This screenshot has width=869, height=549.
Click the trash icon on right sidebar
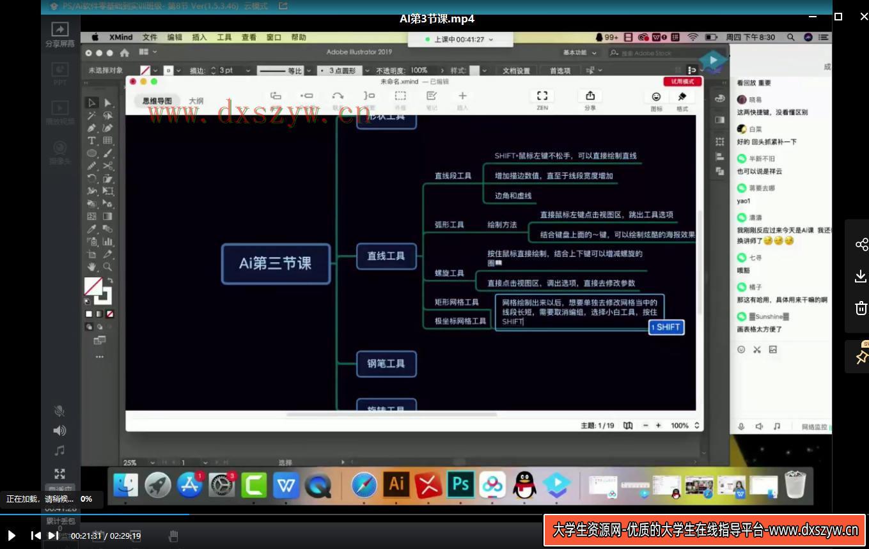[x=861, y=308]
